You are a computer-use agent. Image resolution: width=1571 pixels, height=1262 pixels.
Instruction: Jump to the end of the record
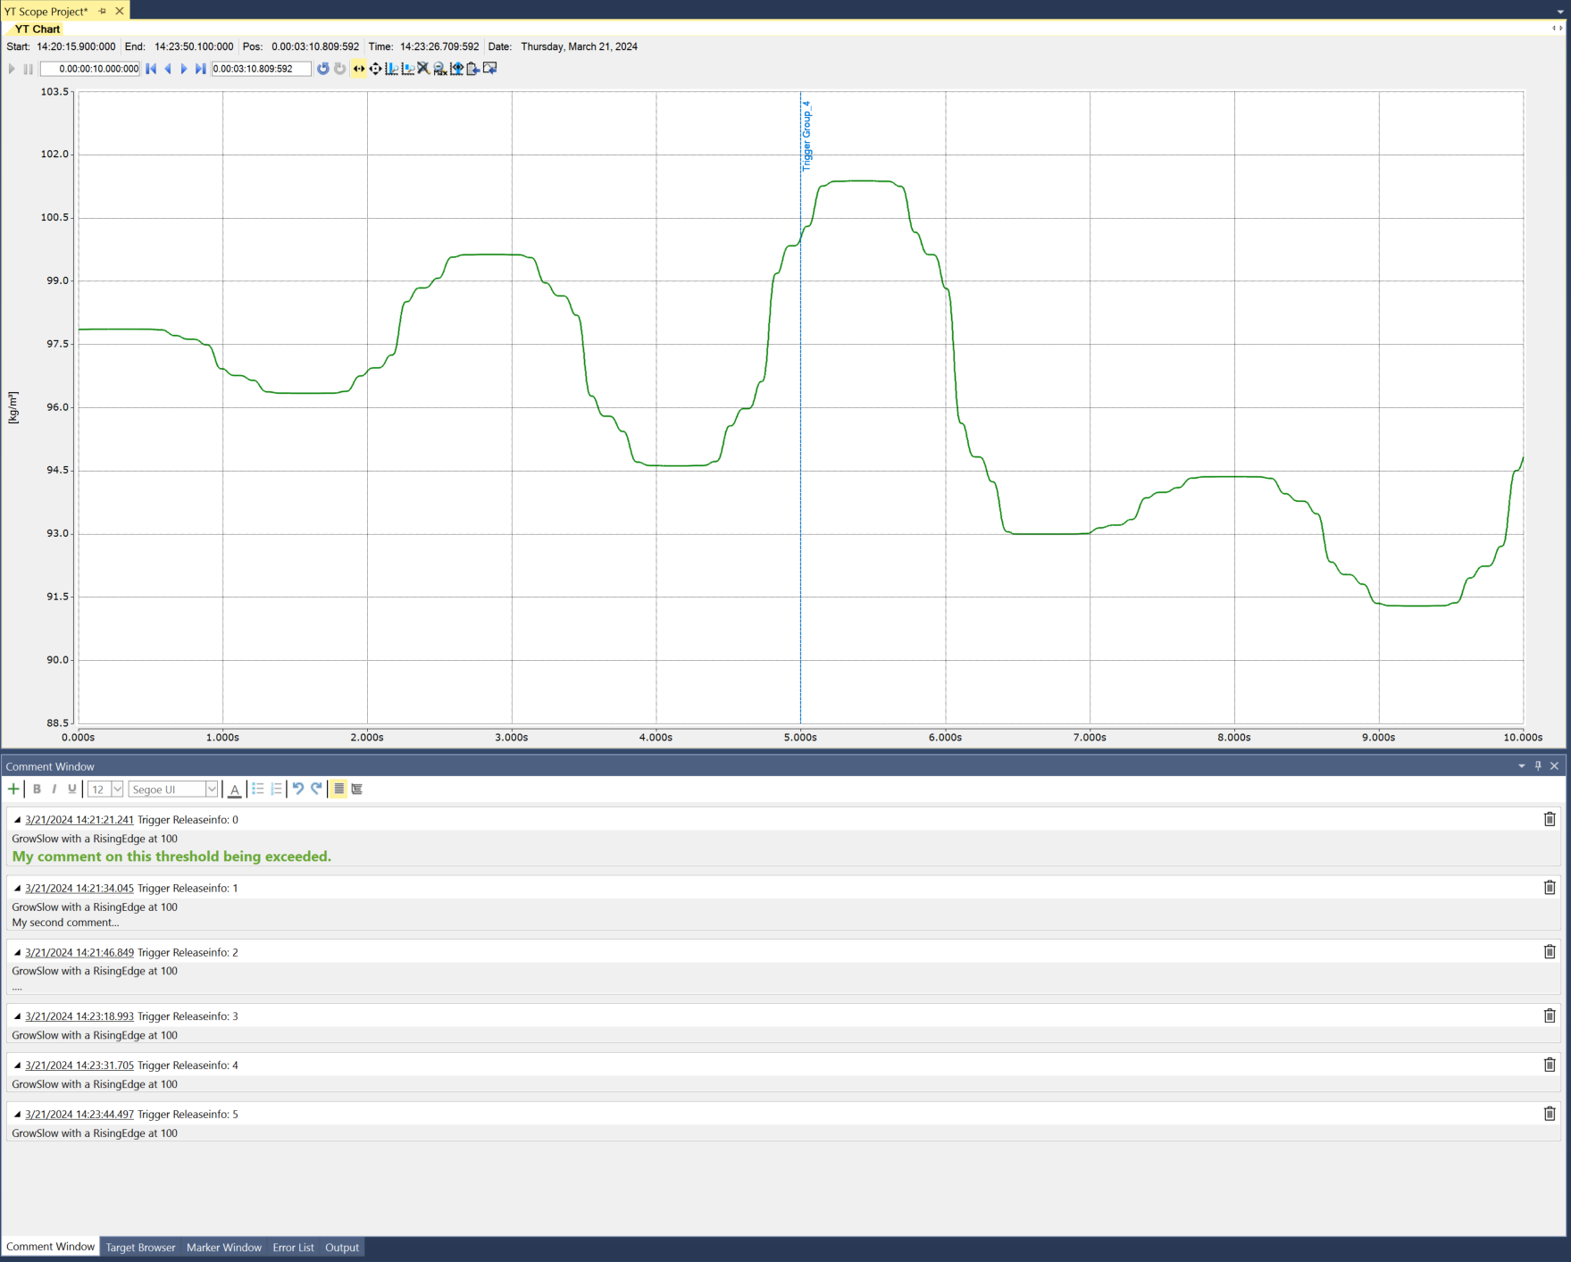point(201,69)
